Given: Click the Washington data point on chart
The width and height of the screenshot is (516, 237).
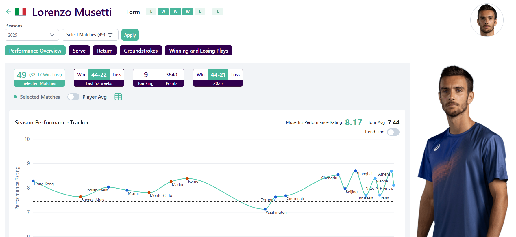Looking at the screenshot, I should point(265,209).
